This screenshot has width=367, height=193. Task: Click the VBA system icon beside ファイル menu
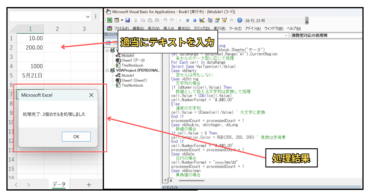[109, 28]
